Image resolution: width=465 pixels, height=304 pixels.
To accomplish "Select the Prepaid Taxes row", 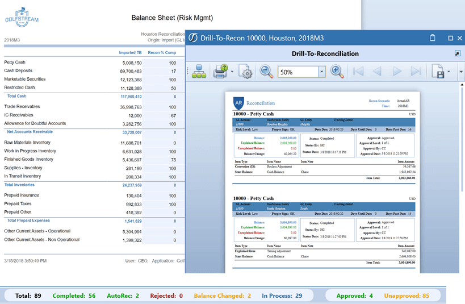I will coord(18,204).
